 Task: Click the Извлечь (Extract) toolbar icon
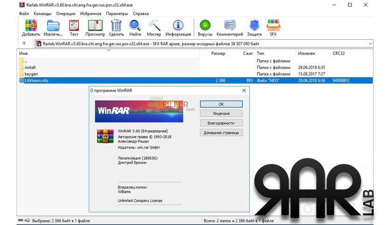click(53, 26)
